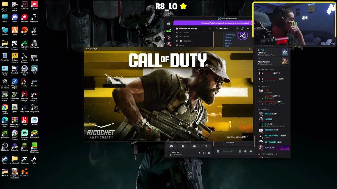
Task: Open the Steam desktop shortcut
Action: [5, 160]
